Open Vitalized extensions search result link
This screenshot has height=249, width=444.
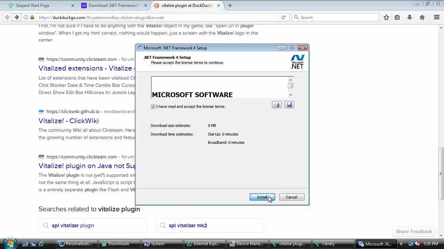87,68
